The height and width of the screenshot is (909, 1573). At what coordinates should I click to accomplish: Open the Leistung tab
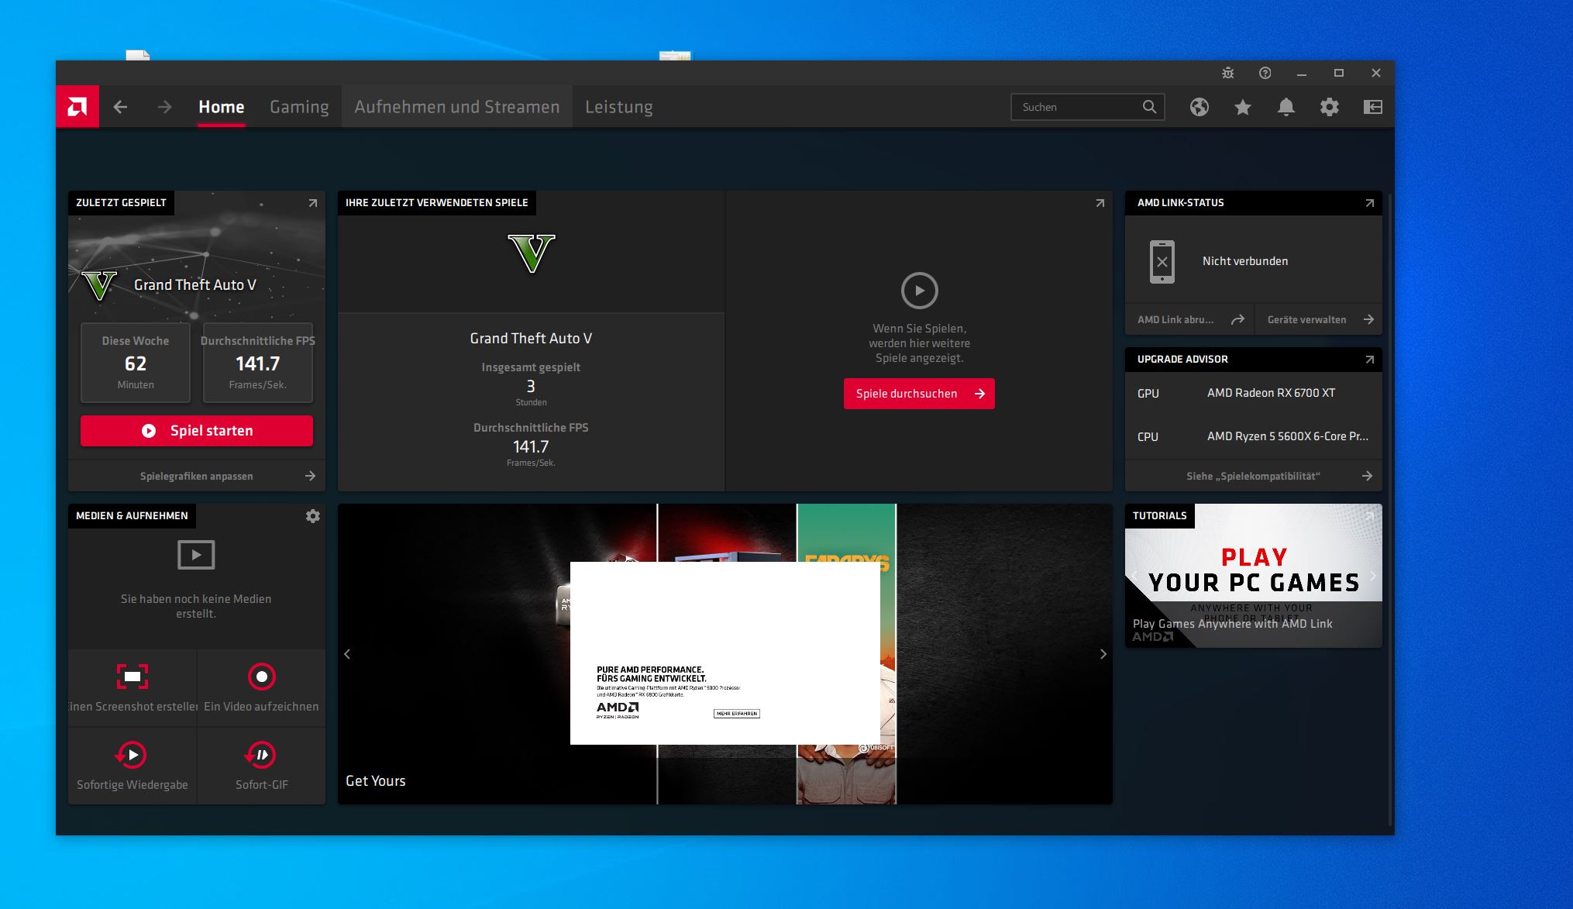coord(619,107)
